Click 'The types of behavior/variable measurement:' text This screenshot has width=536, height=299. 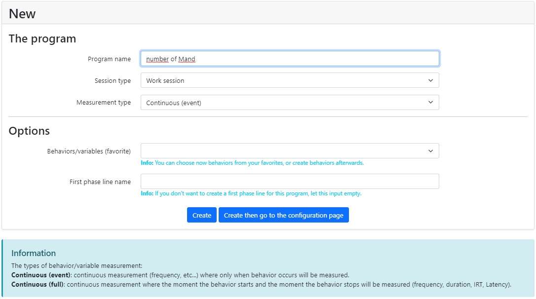tap(77, 266)
